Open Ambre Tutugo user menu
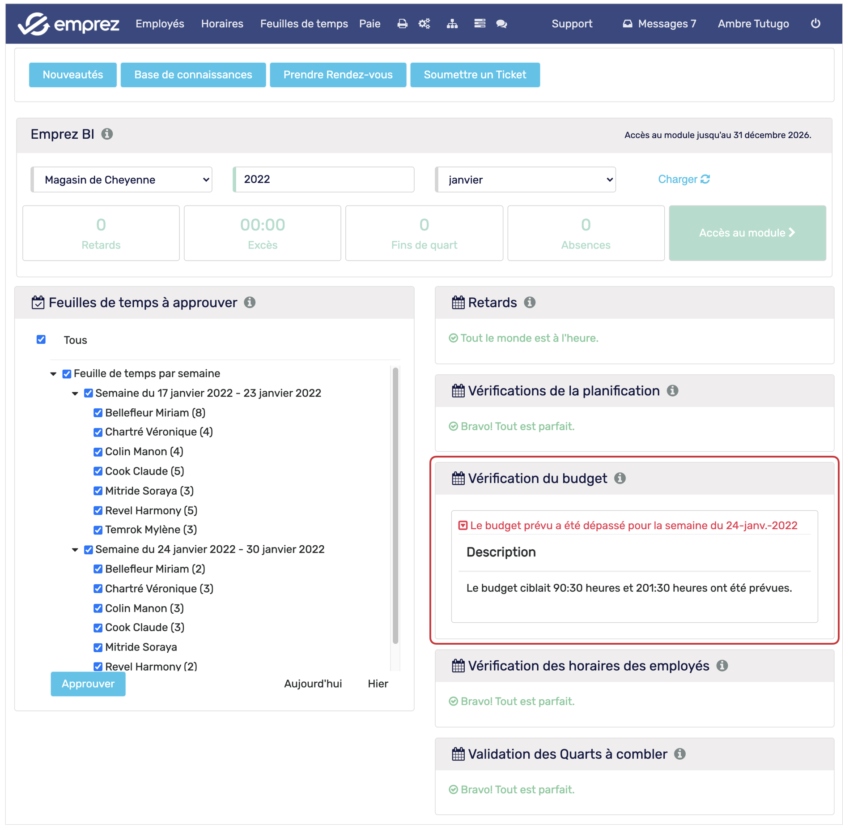The image size is (849, 830). (x=753, y=24)
